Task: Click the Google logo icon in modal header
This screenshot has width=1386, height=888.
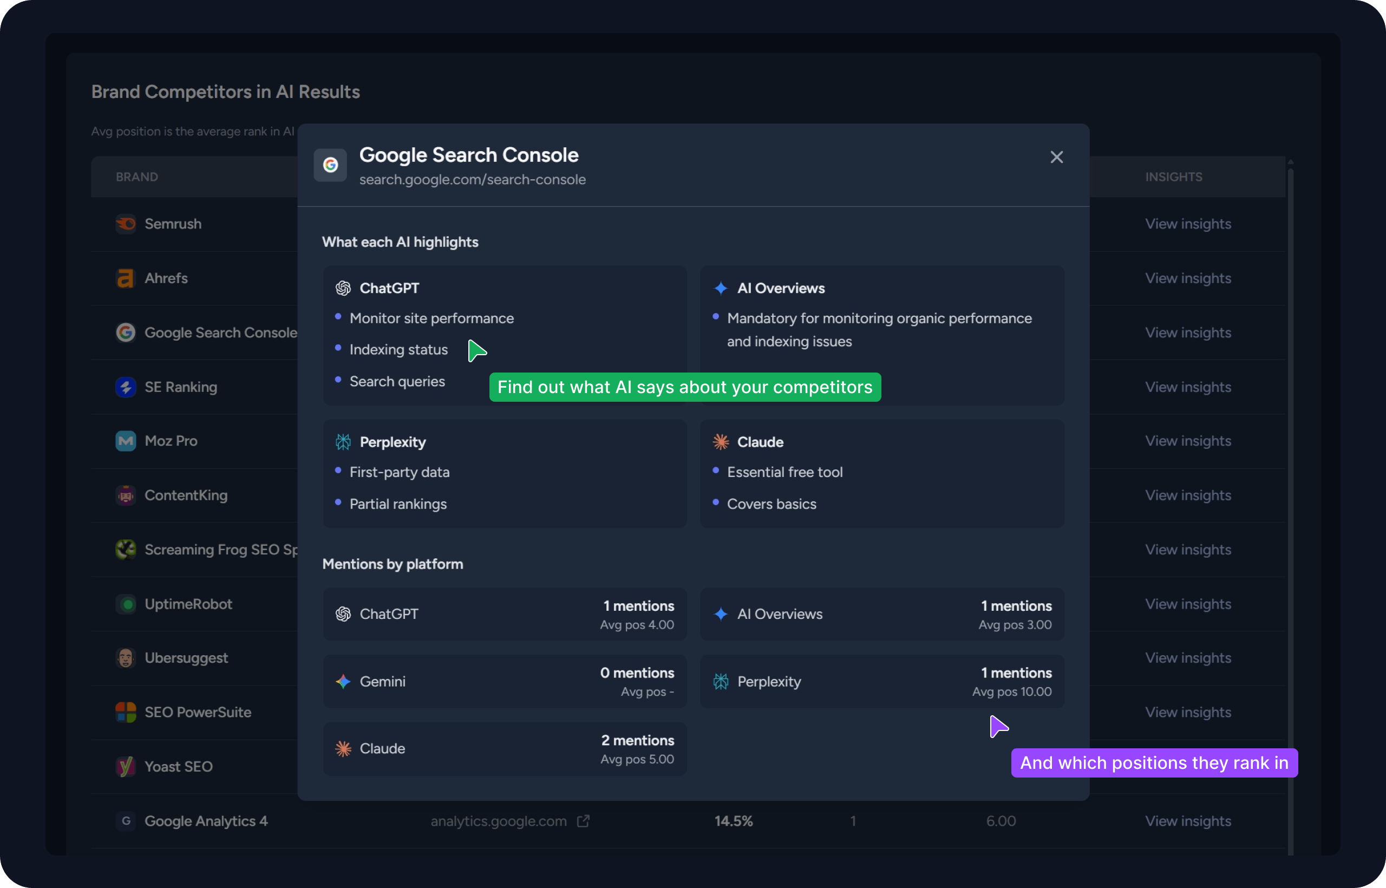Action: (x=330, y=165)
